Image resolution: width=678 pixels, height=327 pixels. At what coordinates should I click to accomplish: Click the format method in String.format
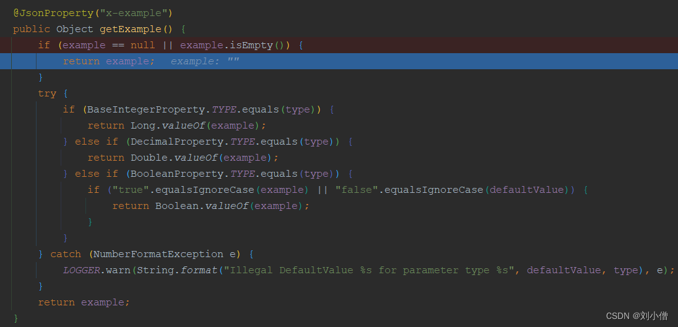(x=199, y=271)
